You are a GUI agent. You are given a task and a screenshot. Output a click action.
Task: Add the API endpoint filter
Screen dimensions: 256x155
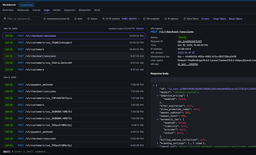tap(151, 19)
